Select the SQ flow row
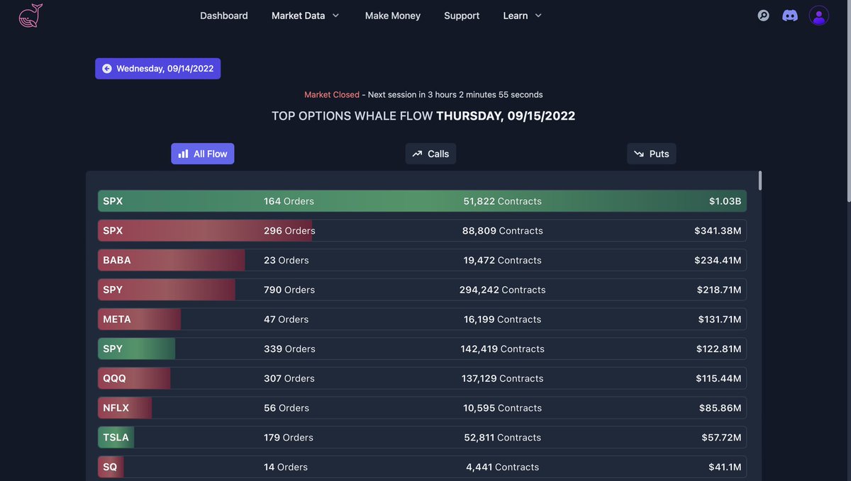This screenshot has width=851, height=481. pos(422,467)
